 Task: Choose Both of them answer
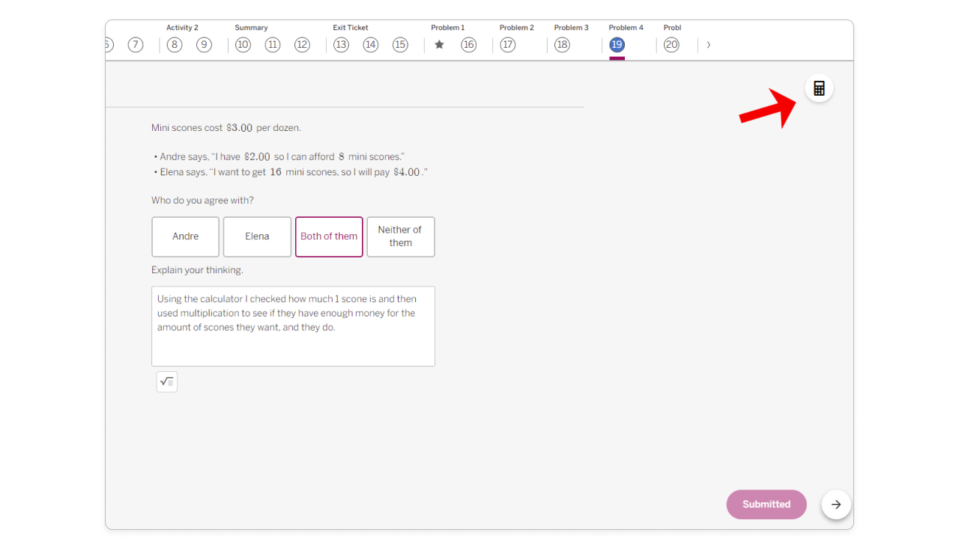[x=329, y=236]
